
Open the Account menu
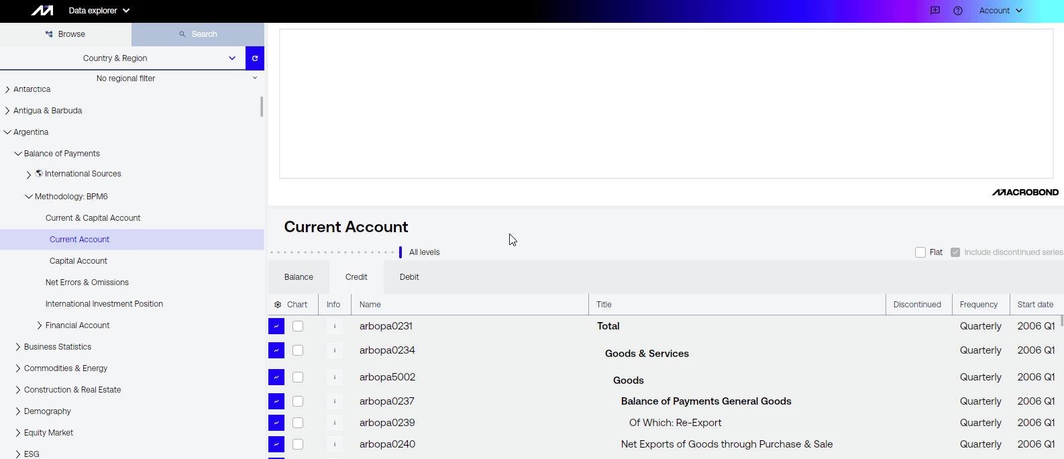pyautogui.click(x=1000, y=11)
